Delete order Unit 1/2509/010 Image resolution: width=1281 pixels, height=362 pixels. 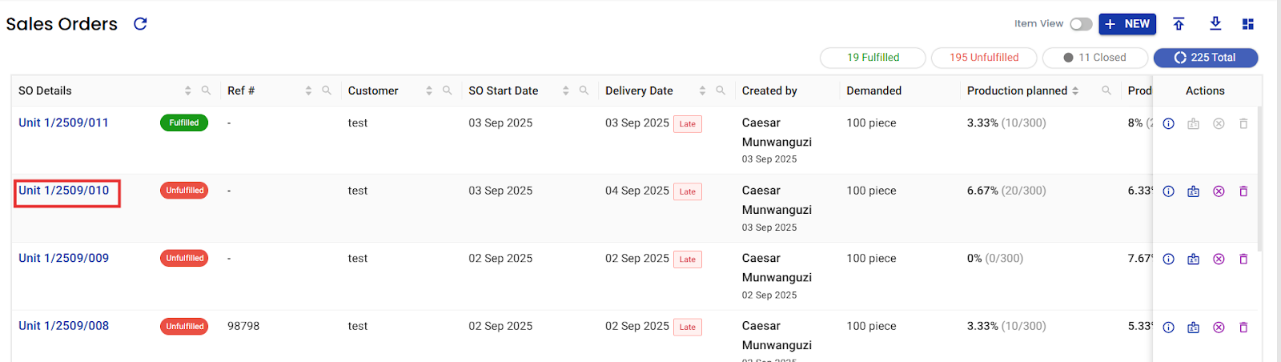pyautogui.click(x=1243, y=191)
